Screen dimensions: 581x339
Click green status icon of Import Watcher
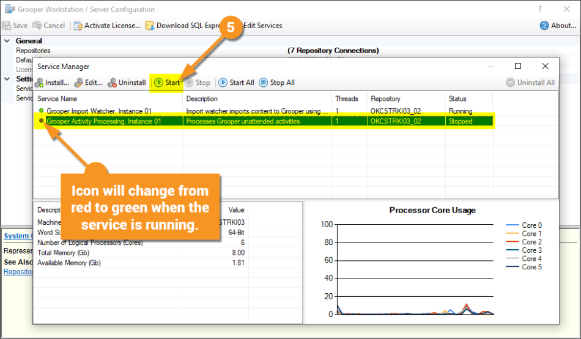(41, 111)
